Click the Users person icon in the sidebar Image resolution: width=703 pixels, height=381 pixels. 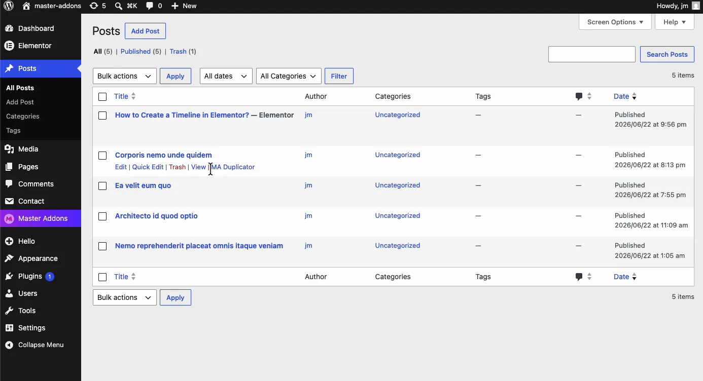click(9, 293)
